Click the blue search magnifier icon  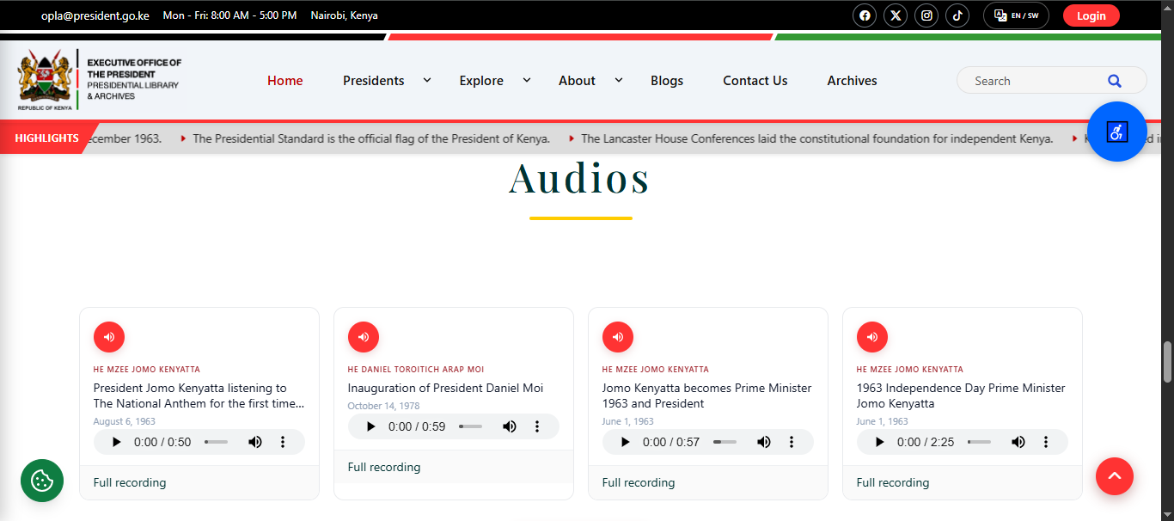pos(1115,81)
